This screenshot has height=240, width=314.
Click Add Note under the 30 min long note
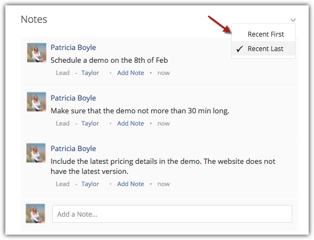[x=131, y=123]
